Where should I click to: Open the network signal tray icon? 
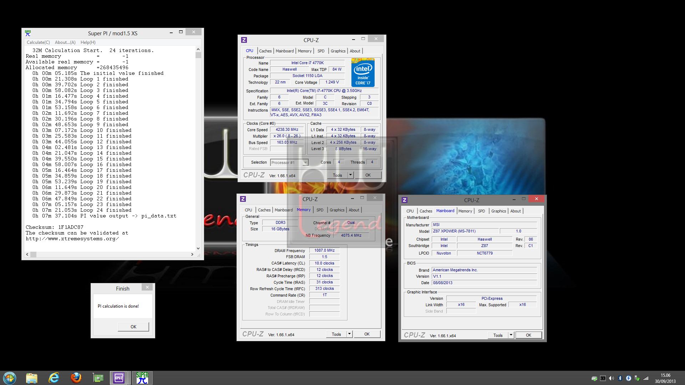646,379
